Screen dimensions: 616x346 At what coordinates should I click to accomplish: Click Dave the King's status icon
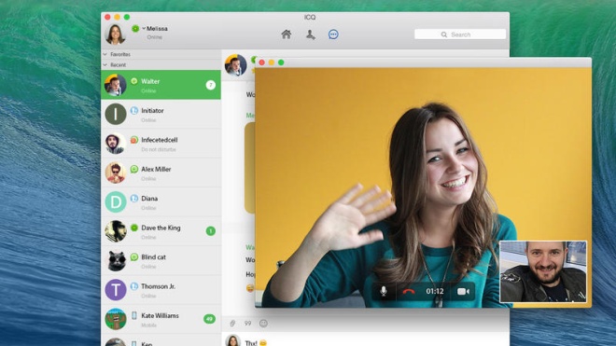pyautogui.click(x=134, y=228)
